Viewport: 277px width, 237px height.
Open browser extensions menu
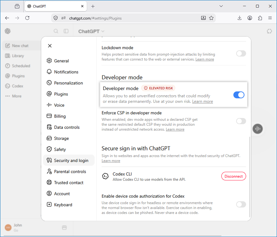[260, 18]
